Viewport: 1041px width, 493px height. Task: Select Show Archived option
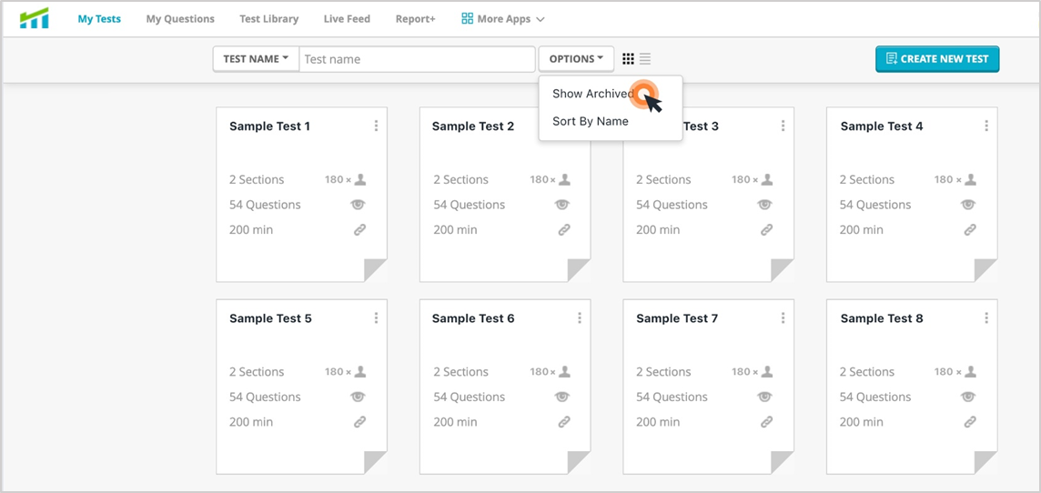coord(592,94)
